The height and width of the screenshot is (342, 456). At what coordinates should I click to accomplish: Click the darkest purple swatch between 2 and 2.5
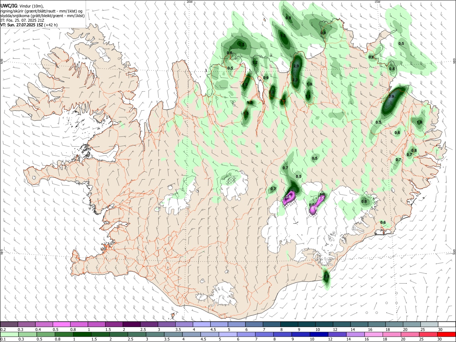point(131,325)
